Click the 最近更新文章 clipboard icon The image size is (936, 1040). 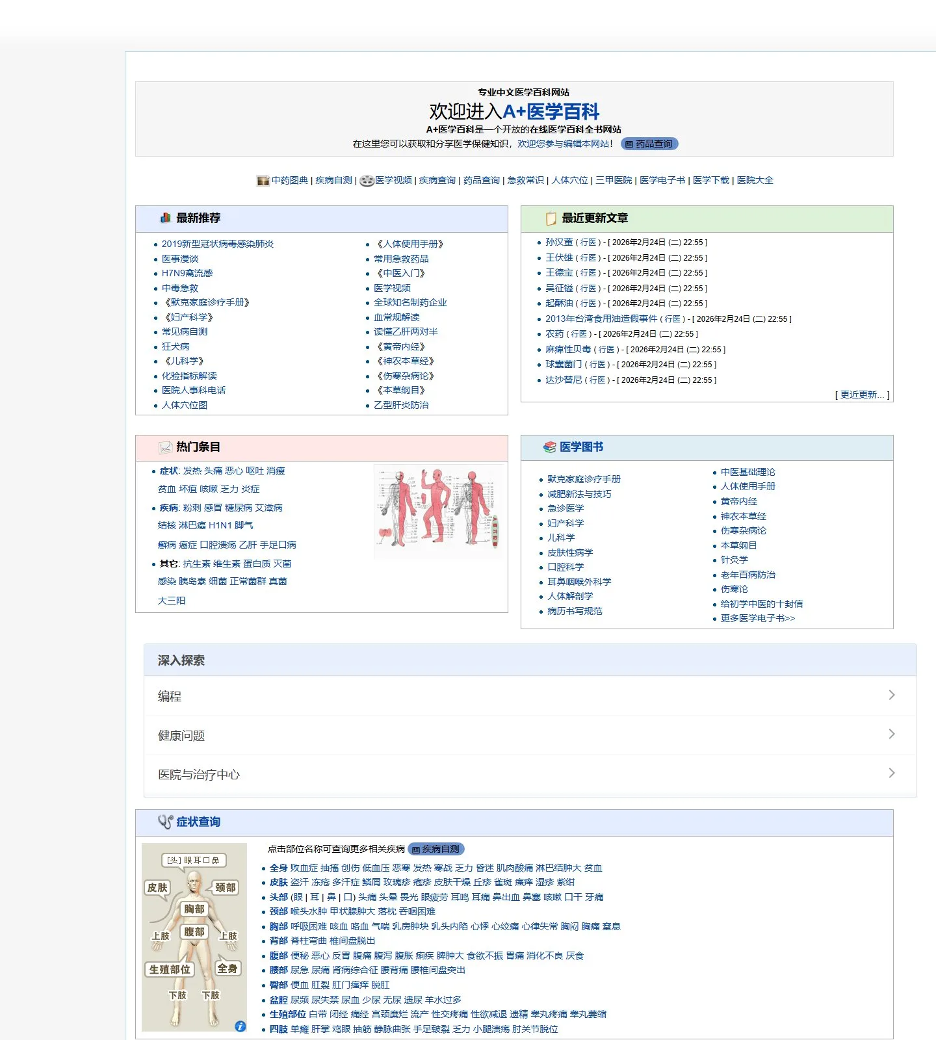(x=551, y=218)
